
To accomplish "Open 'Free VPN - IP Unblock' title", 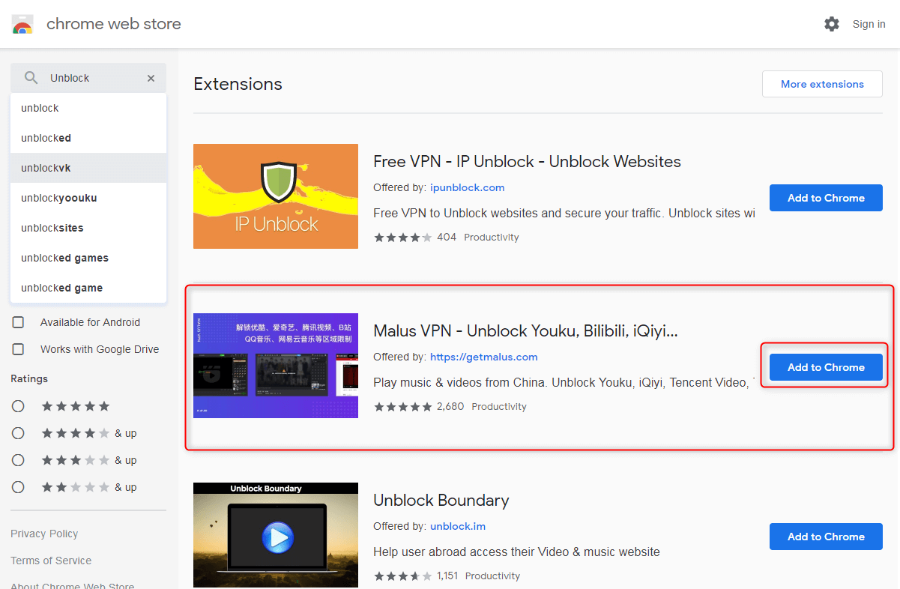I will (x=527, y=161).
